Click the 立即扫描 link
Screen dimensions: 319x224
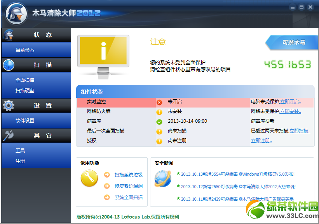[x=300, y=131]
